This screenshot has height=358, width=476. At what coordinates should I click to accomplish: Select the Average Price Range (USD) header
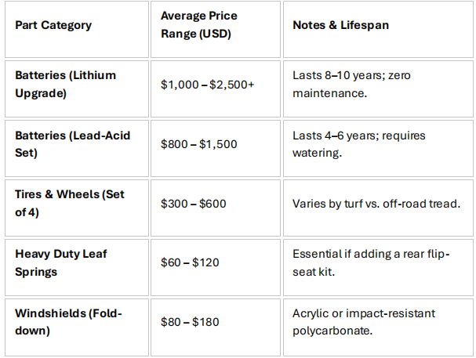click(x=216, y=30)
